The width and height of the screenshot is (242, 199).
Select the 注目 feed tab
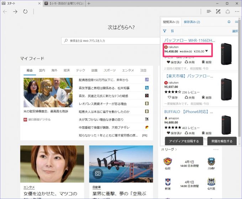[143, 70]
